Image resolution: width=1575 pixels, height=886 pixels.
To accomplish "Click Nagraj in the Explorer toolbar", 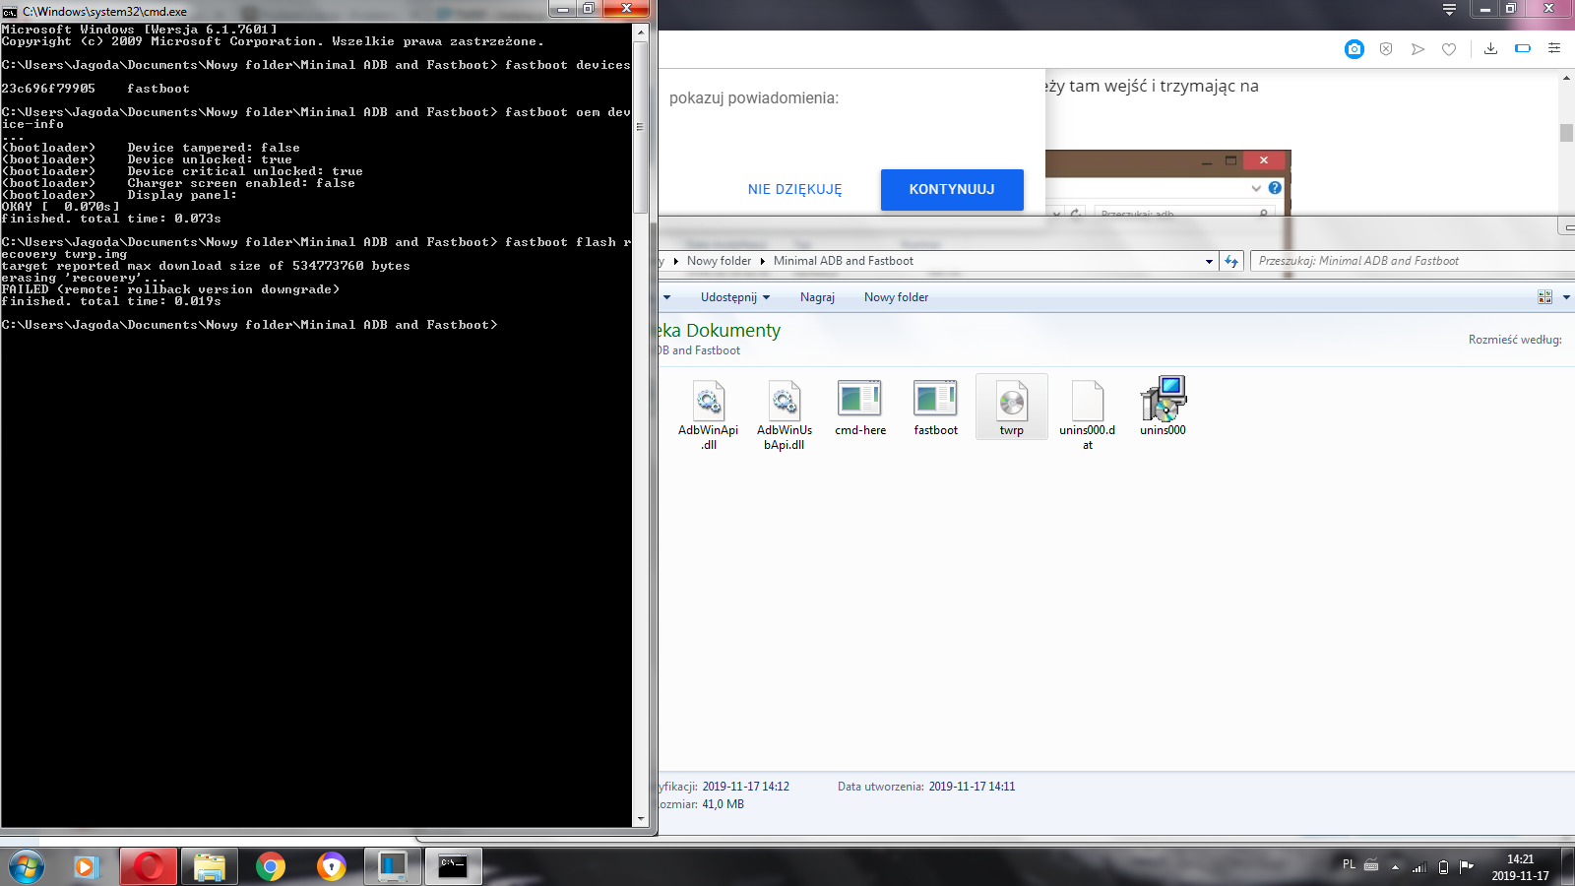I will click(817, 297).
